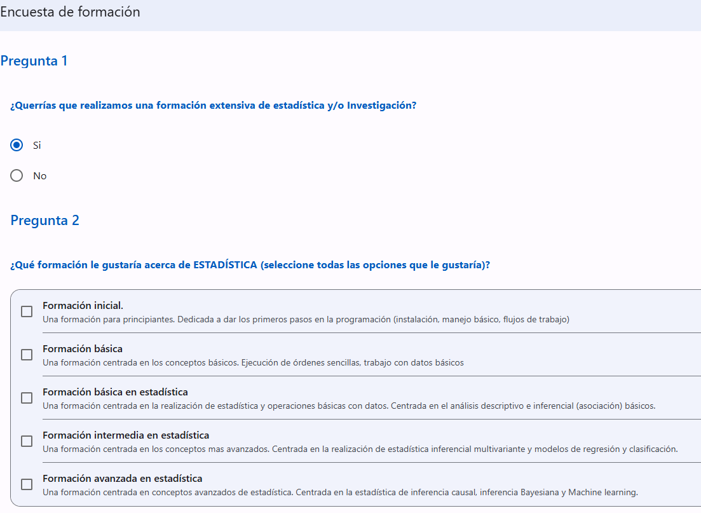
Task: Check the 'Formación inicial' checkbox
Action: tap(26, 311)
